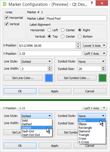Decrement X-Position with the down arrow
The image size is (110, 152).
(x=78, y=47)
